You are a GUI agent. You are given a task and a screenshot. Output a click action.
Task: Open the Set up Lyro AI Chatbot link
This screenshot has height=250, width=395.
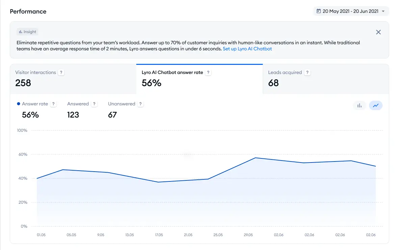click(x=247, y=49)
